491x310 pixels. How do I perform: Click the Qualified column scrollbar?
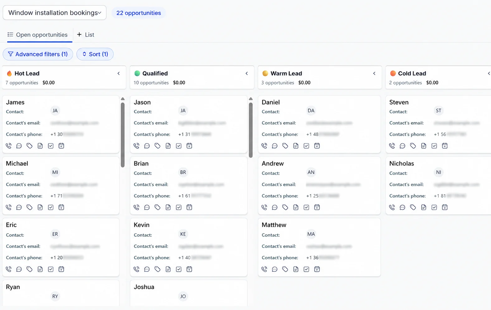click(x=251, y=130)
